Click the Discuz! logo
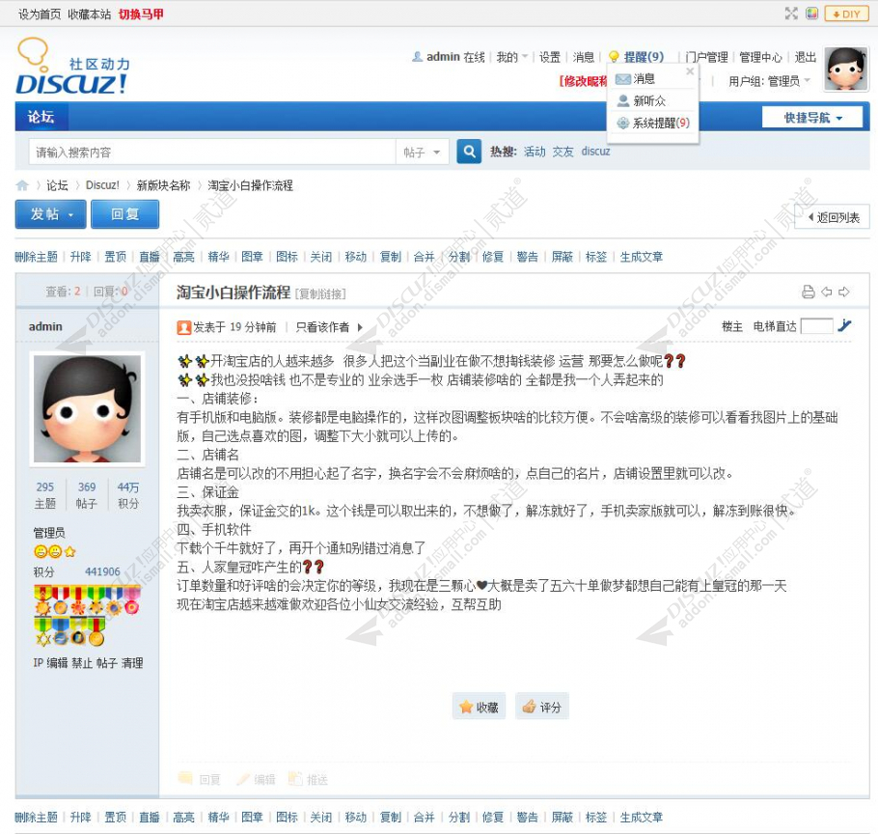The height and width of the screenshot is (834, 878). (x=72, y=67)
